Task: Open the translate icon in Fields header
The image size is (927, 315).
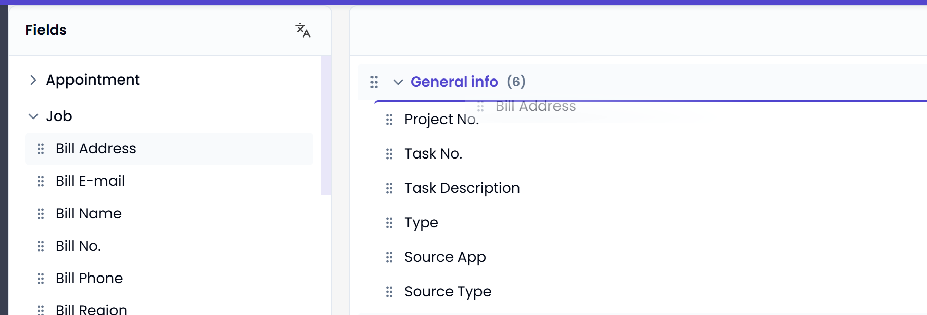Action: click(303, 30)
